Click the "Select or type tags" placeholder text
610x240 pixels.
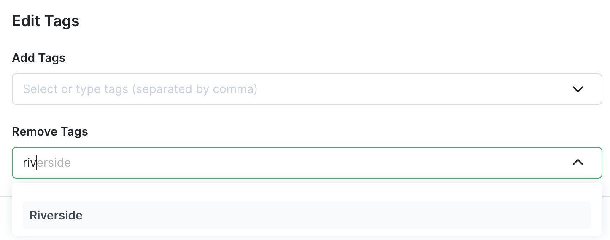pos(77,89)
